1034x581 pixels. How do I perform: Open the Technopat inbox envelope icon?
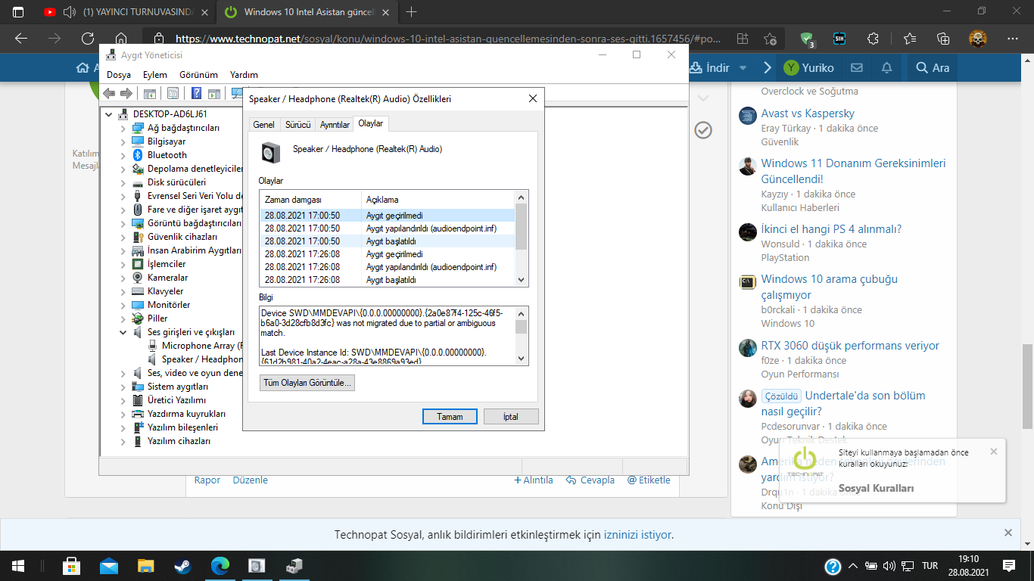pyautogui.click(x=856, y=67)
